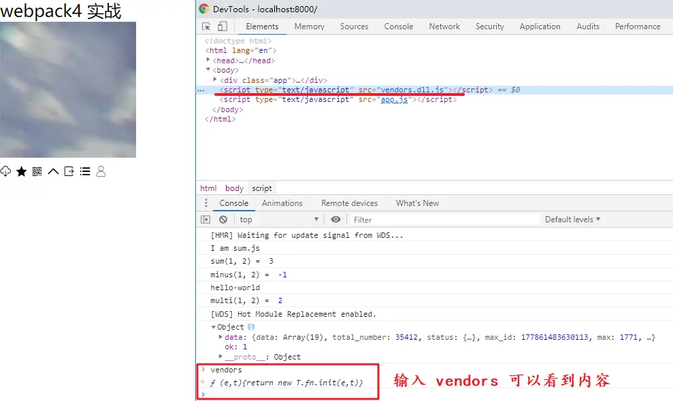673x401 pixels.
Task: Open the Sources tab
Action: [354, 27]
